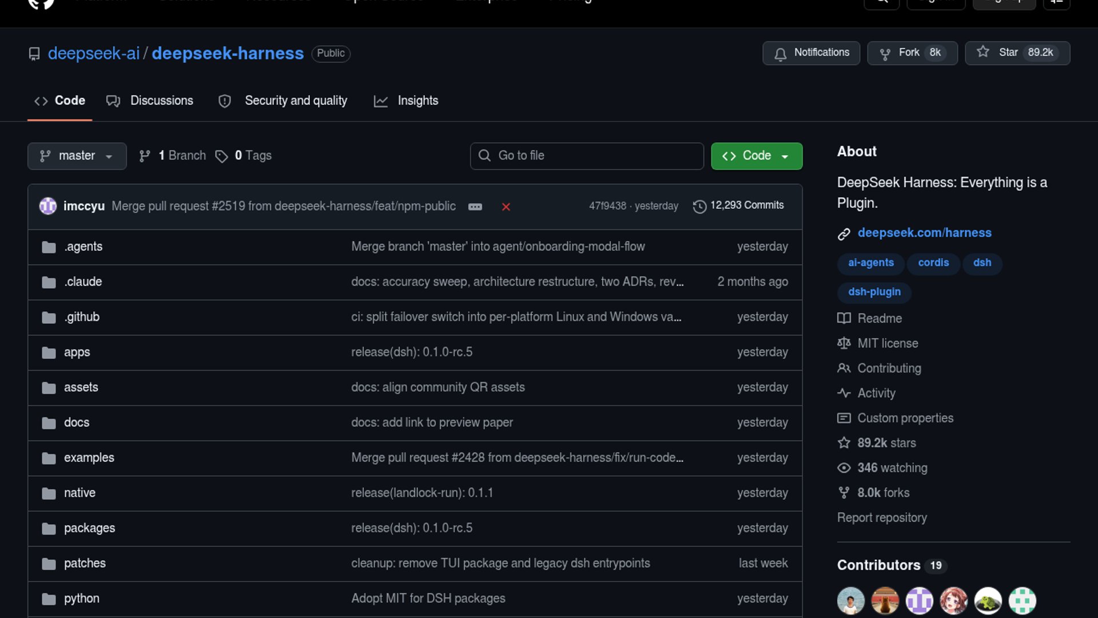Screen dimensions: 1098x618
Task: Focus the Go to file search field
Action: point(587,156)
